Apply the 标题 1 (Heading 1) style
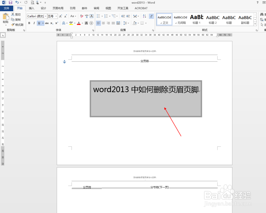The height and width of the screenshot is (213, 266). pos(197,19)
